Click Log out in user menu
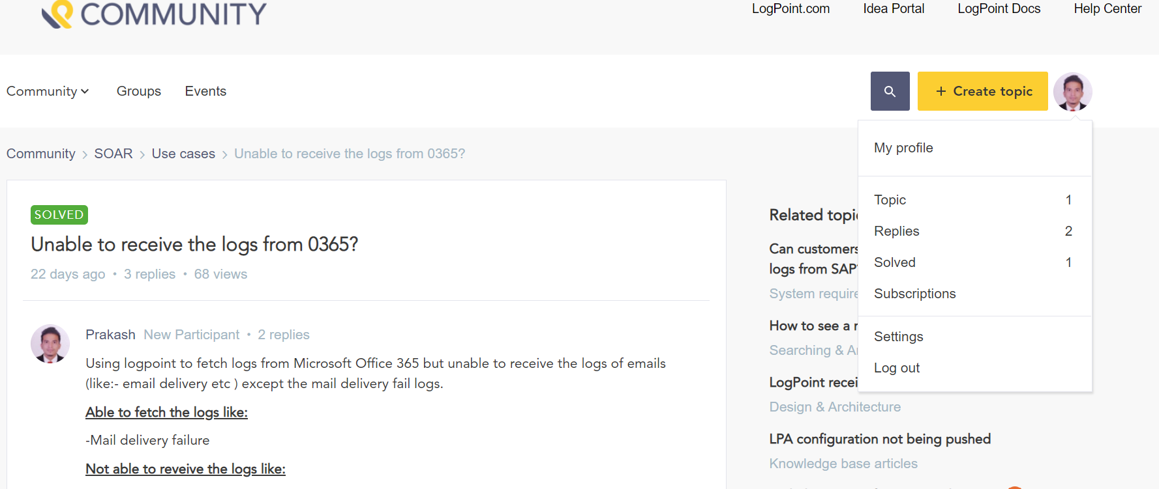Image resolution: width=1159 pixels, height=489 pixels. (x=896, y=368)
